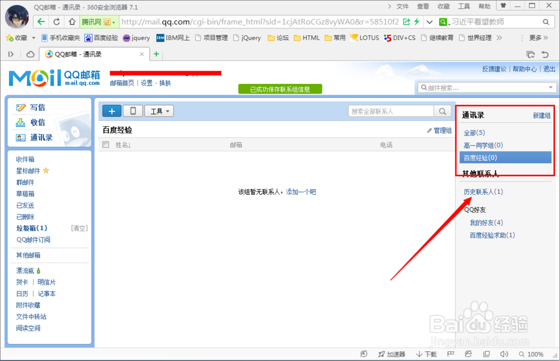Open the 收藏 menu
560x361 pixels.
coord(444,6)
